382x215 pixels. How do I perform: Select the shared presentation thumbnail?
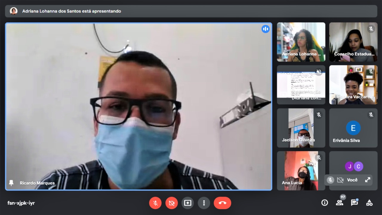coord(301,85)
